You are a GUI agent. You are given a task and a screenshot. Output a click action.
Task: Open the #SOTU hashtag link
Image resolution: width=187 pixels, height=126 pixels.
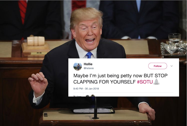click(145, 82)
